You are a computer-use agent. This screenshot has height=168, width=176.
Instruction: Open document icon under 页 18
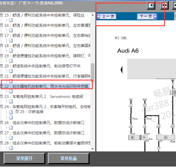(11, 51)
